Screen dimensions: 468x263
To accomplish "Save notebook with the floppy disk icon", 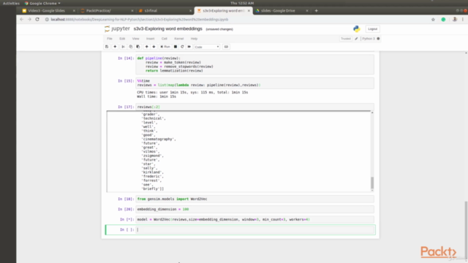I will 107,47.
